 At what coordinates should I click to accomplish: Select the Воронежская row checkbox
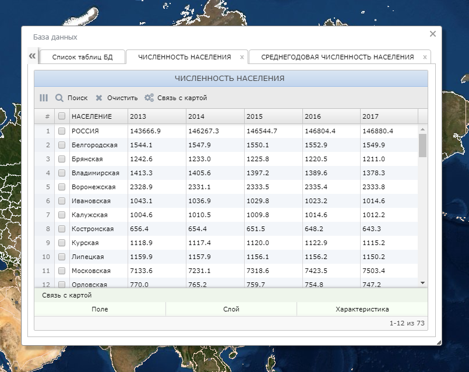(62, 187)
